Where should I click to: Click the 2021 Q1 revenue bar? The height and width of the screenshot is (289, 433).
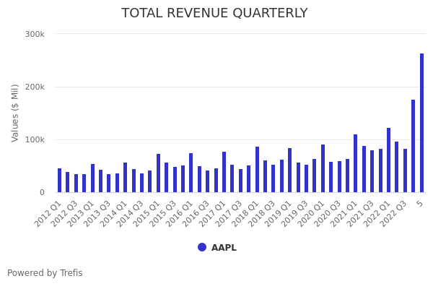(355, 163)
